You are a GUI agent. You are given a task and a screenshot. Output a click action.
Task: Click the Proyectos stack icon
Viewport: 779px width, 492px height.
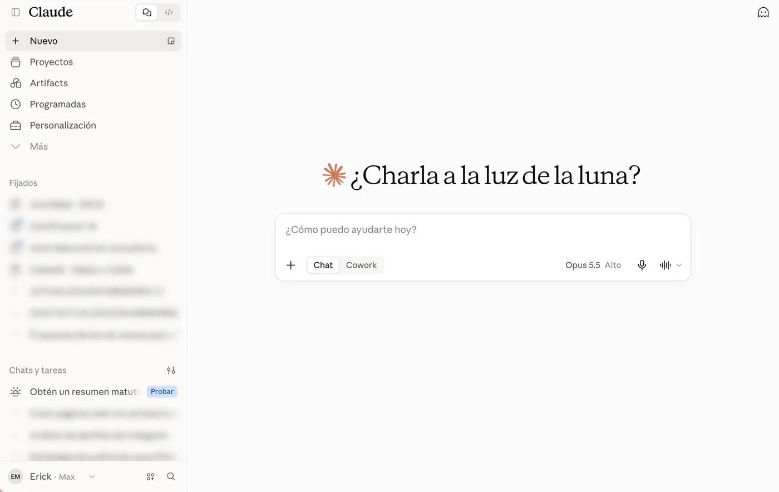pos(16,62)
